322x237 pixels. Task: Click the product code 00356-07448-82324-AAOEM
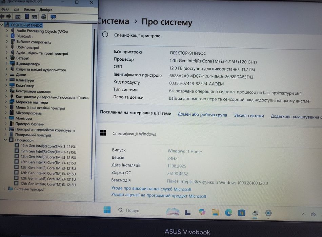click(x=196, y=84)
